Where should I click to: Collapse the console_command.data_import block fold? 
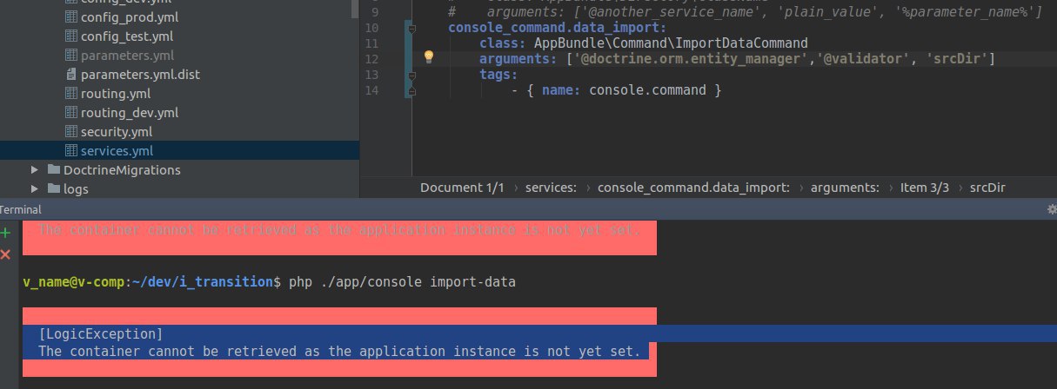click(411, 28)
